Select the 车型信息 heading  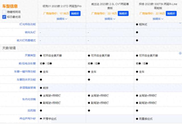(10, 6)
